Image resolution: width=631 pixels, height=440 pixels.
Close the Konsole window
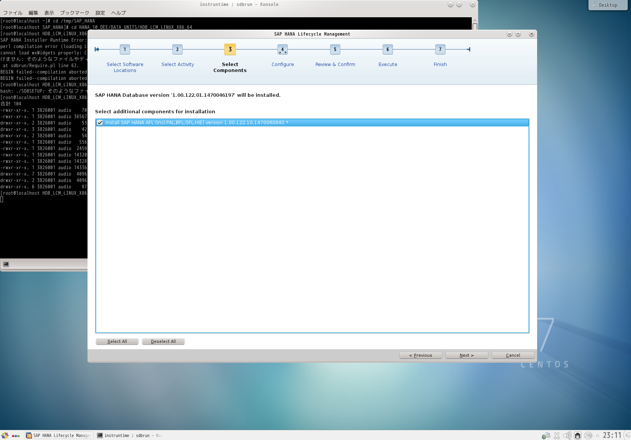(472, 5)
